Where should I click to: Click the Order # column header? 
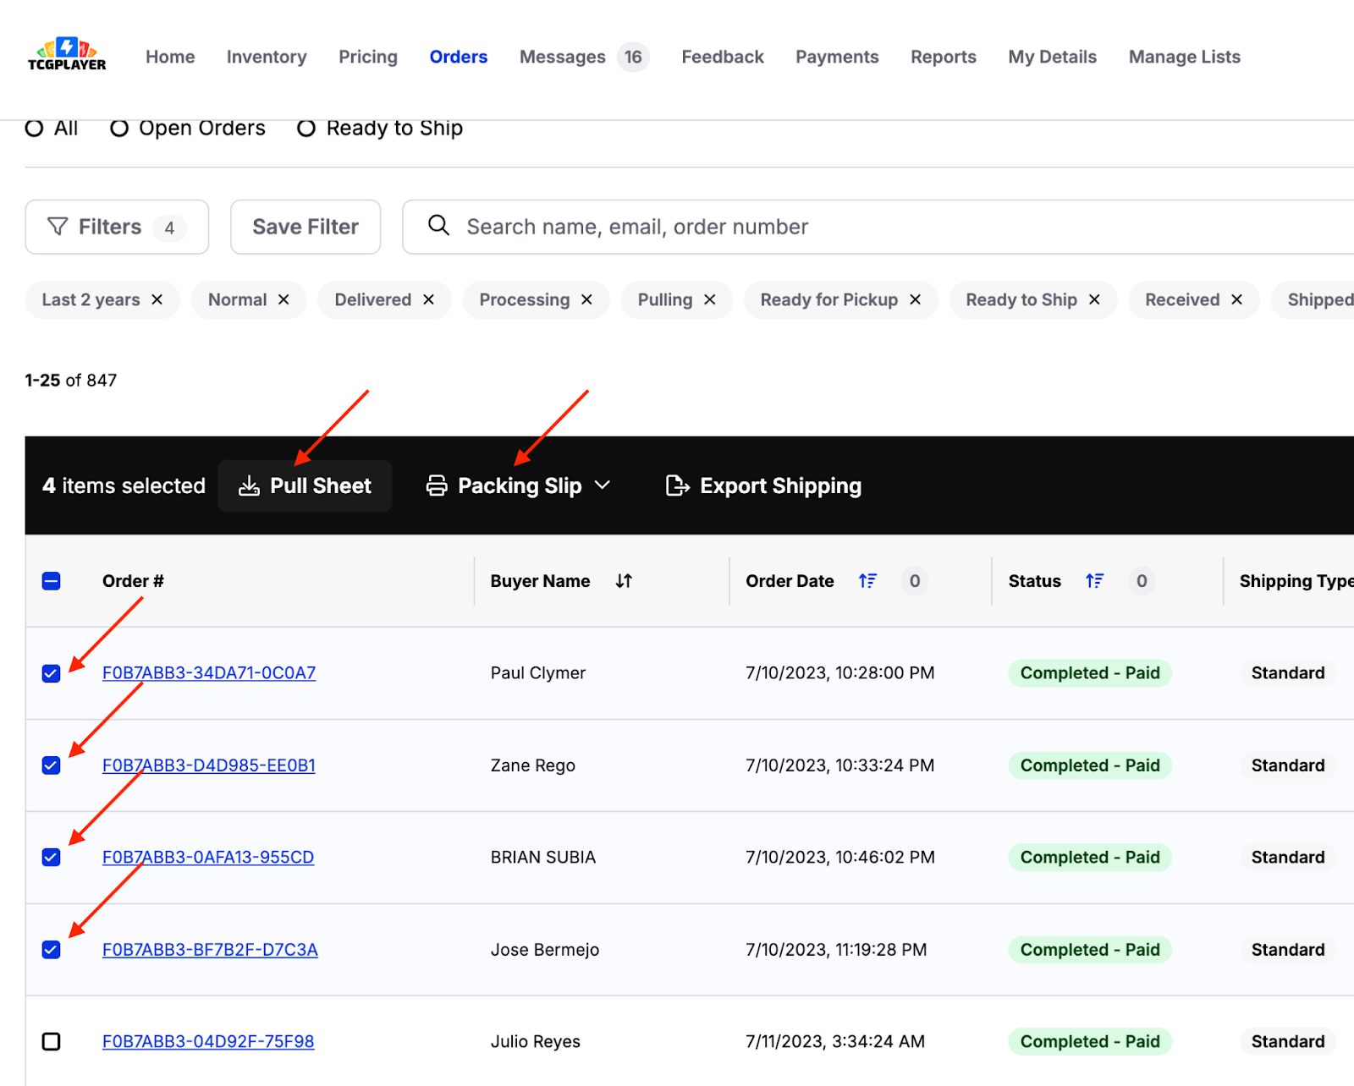(133, 581)
